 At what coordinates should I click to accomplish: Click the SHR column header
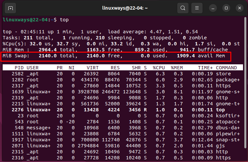tap(136, 68)
